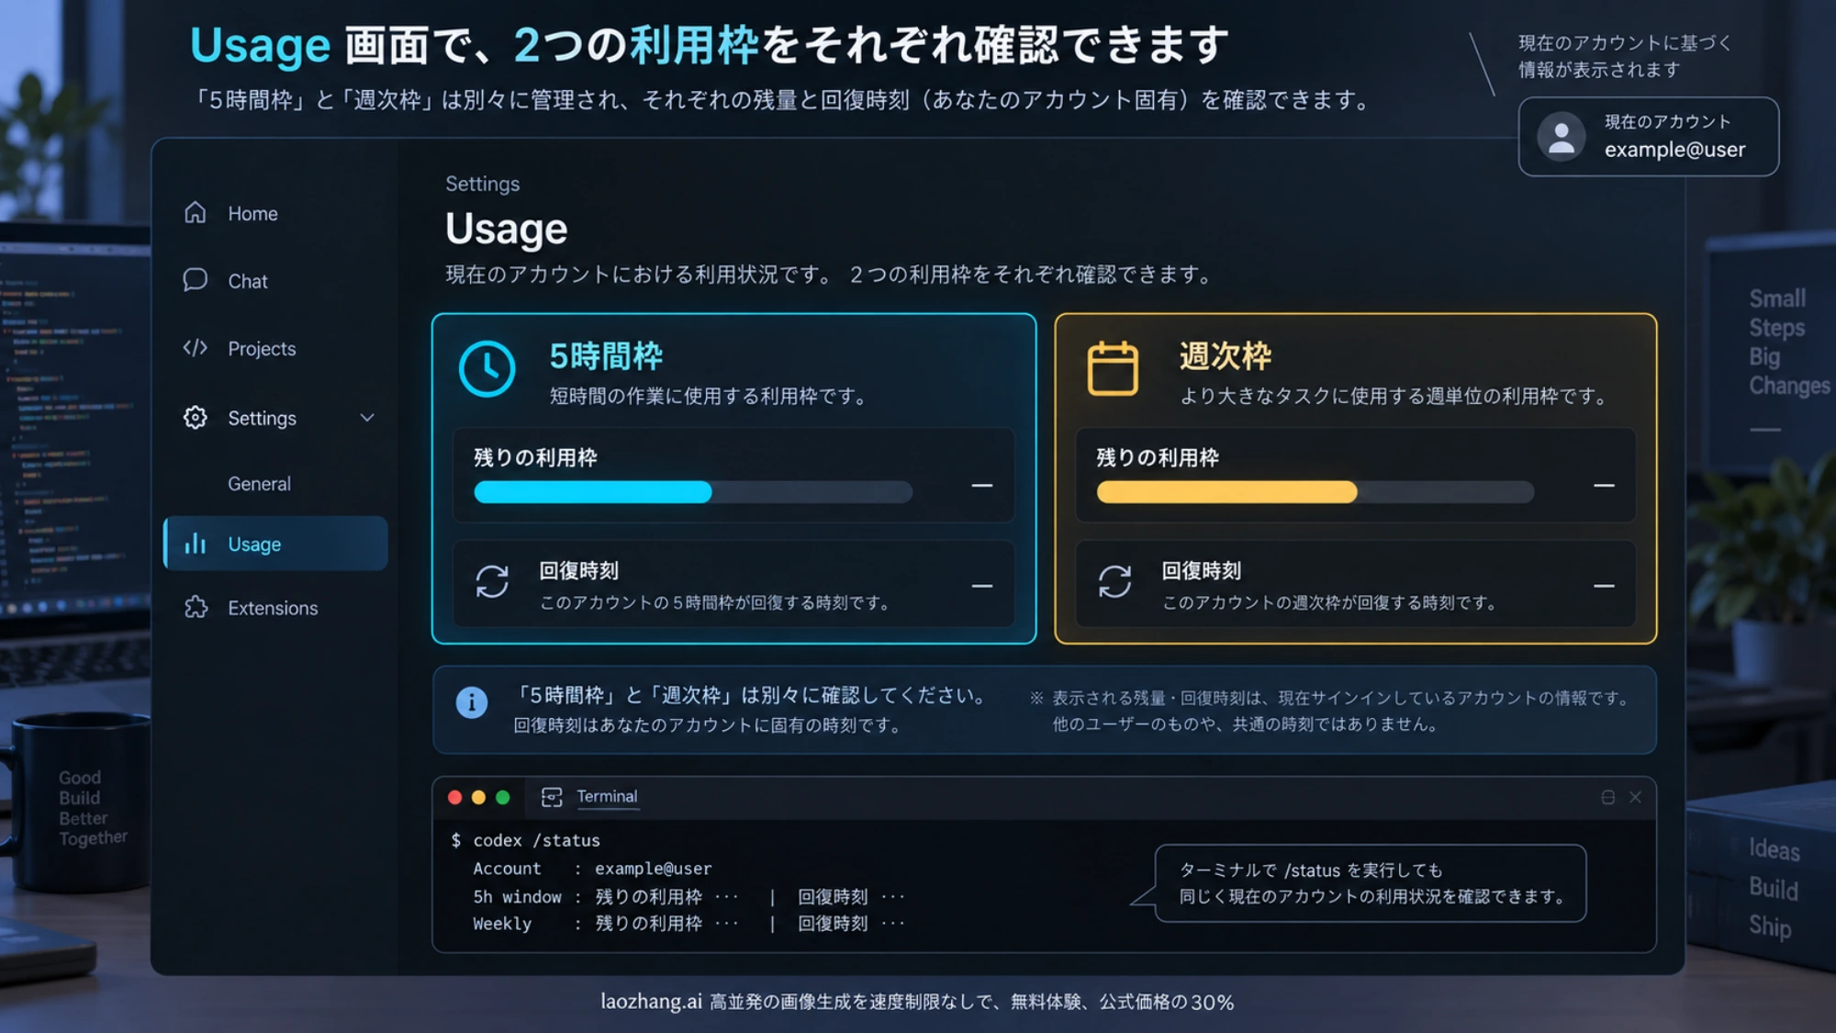Click the red terminal window dot
1836x1033 pixels.
(454, 797)
